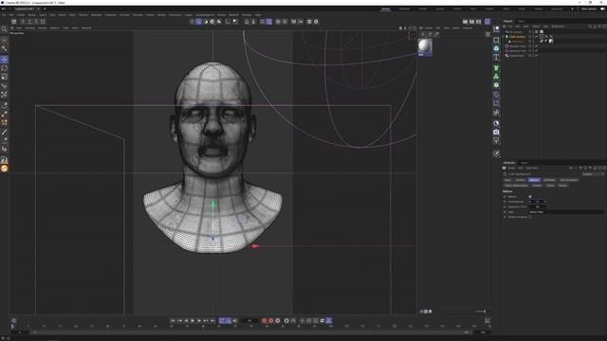Select the Rotate tool in left toolbar
Image resolution: width=607 pixels, height=341 pixels.
tap(4, 68)
